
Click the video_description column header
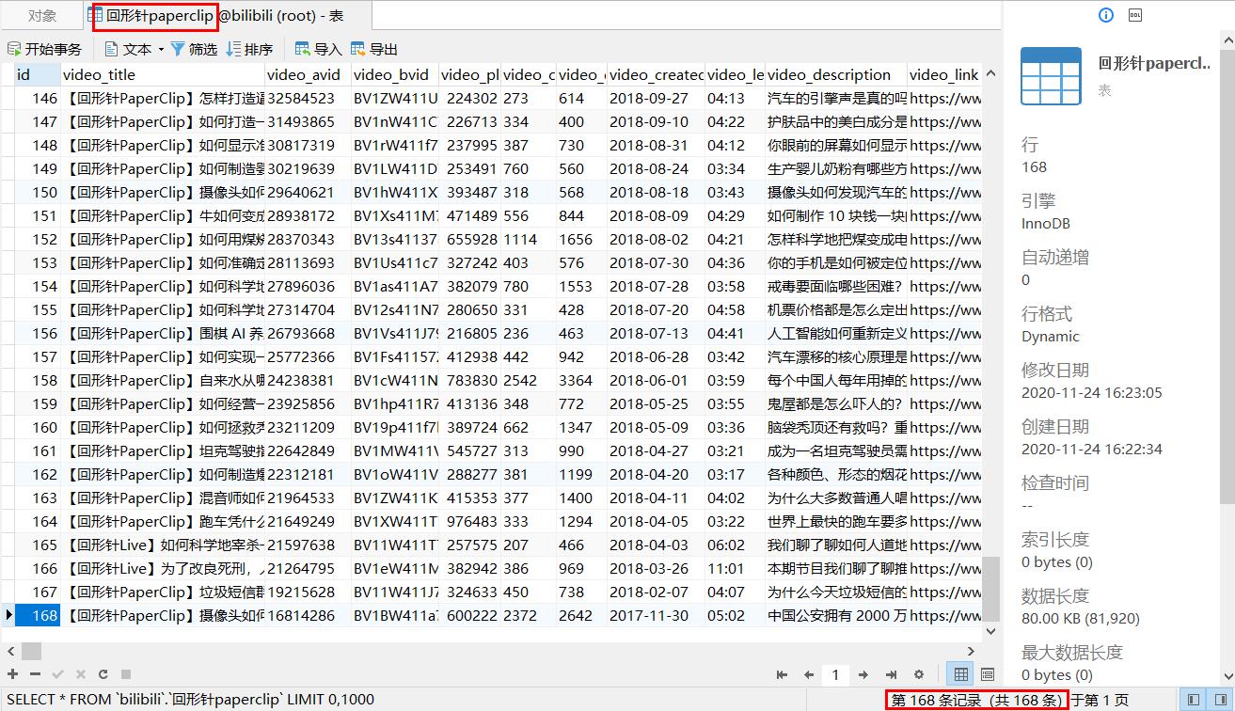click(x=836, y=74)
